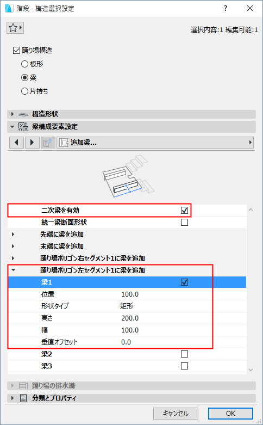The height and width of the screenshot is (425, 263).
Task: Open the 追加梁... page selector dropdown
Action: [x=155, y=143]
